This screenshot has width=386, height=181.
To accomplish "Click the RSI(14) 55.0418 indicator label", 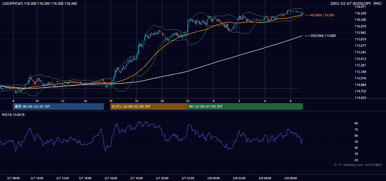I will coord(13,115).
